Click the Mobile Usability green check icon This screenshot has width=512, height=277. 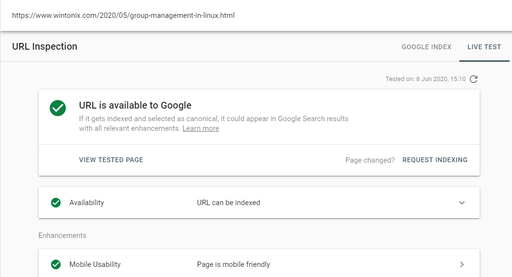click(56, 264)
